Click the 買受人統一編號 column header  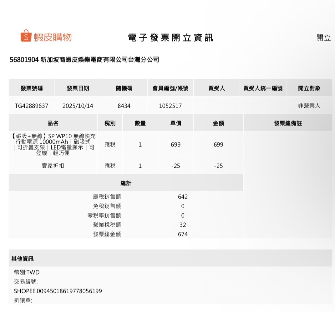[x=263, y=88]
